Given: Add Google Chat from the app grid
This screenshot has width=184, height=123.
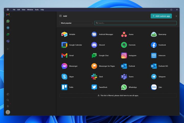Looking at the screenshot, I should click(x=100, y=56).
